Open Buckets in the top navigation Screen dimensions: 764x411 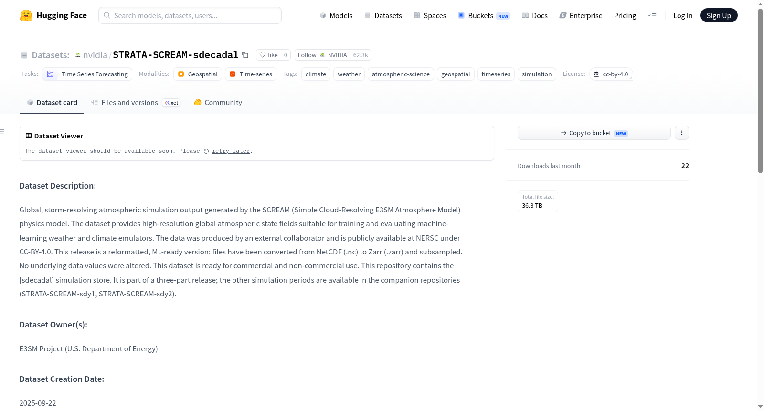coord(484,15)
